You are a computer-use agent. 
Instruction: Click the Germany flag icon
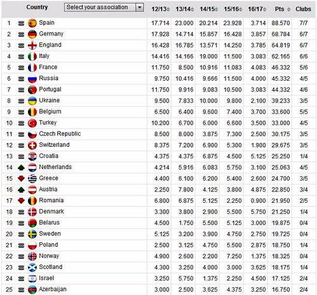(32, 34)
